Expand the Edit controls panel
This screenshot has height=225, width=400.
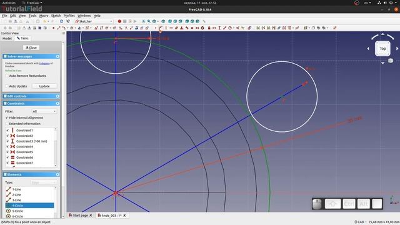coord(57,96)
